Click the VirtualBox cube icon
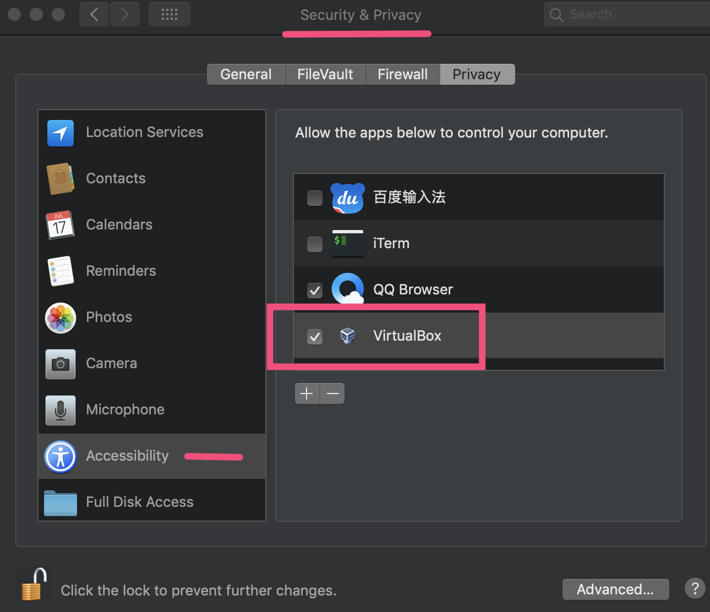The image size is (710, 612). [x=348, y=336]
